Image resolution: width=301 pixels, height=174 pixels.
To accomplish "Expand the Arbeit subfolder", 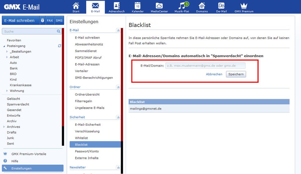I will pyautogui.click(x=7, y=57).
